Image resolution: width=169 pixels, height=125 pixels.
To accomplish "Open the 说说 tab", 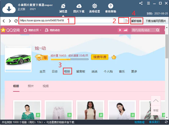I will 94,72.
